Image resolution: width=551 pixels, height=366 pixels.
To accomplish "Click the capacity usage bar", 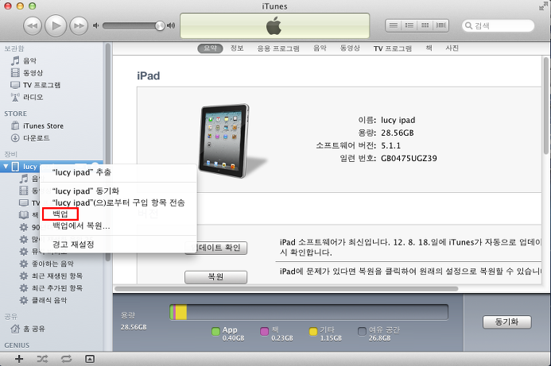I will pos(308,312).
